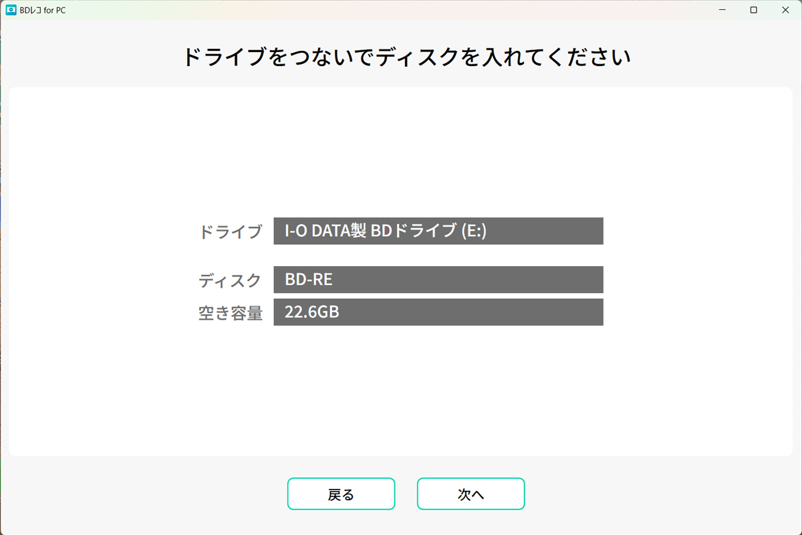This screenshot has height=535, width=802.
Task: Click the 空き容量 label
Action: pyautogui.click(x=230, y=312)
